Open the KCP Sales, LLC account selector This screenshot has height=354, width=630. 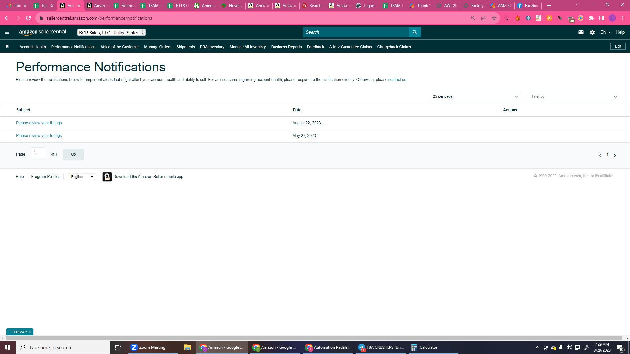(x=112, y=32)
